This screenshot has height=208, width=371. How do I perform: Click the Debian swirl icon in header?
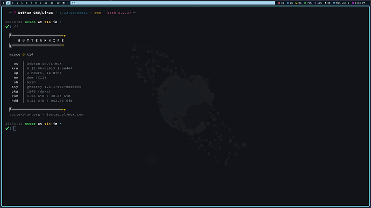pos(15,13)
